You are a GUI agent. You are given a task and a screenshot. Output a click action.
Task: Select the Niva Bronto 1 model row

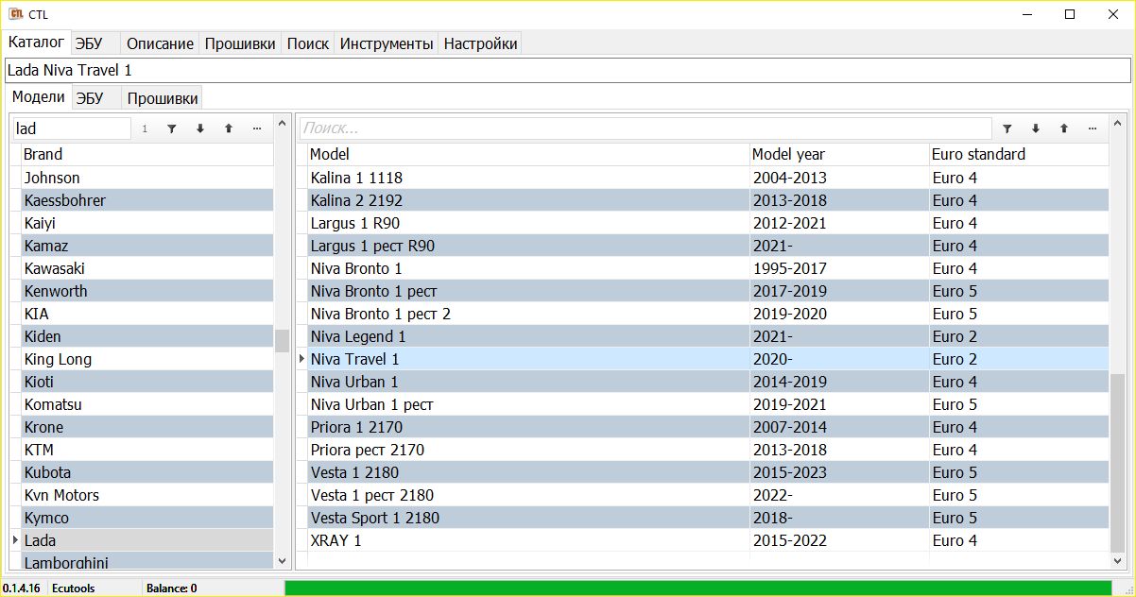click(708, 268)
